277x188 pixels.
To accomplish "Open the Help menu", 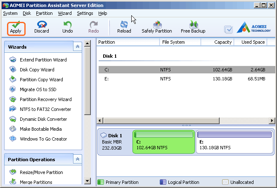I will [103, 14].
